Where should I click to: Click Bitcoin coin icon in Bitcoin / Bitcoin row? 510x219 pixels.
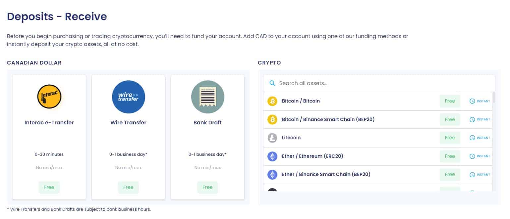click(272, 101)
